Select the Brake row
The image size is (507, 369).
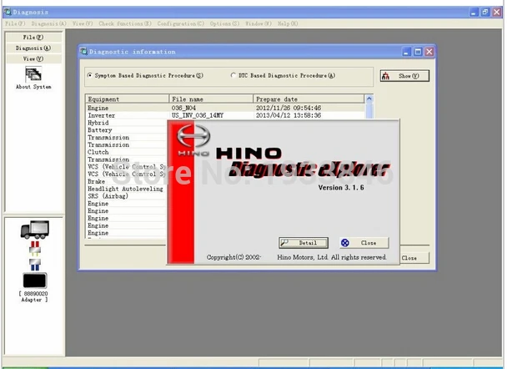[x=127, y=182]
